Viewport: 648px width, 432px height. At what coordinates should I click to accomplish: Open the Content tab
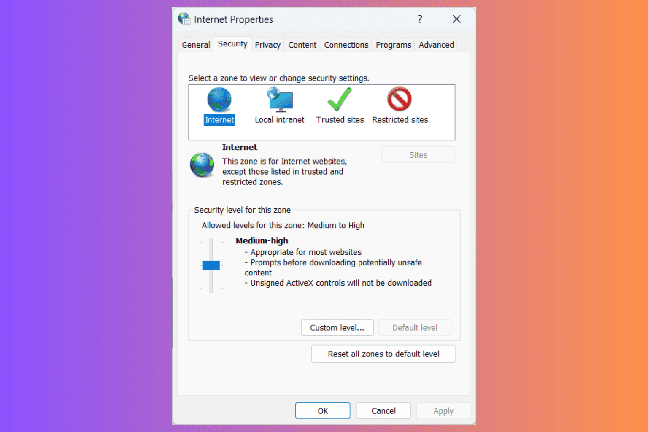(302, 45)
